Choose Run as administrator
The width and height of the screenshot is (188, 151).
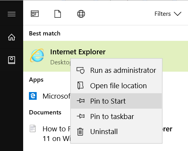116,70
